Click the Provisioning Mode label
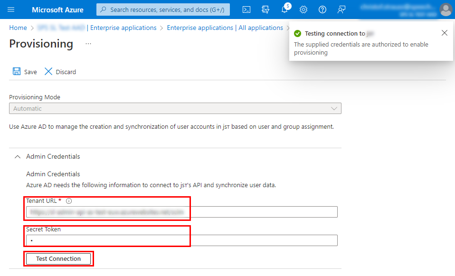The image size is (455, 276). click(x=35, y=97)
